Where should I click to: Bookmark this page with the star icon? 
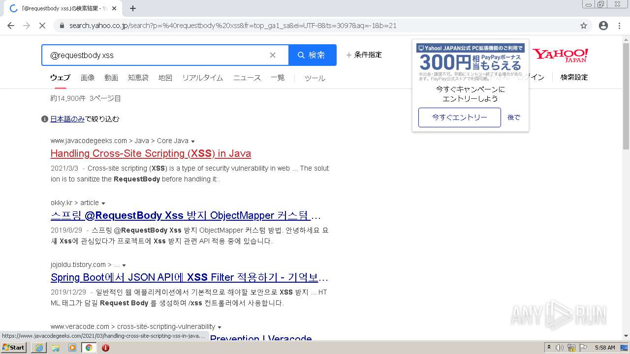pos(584,26)
